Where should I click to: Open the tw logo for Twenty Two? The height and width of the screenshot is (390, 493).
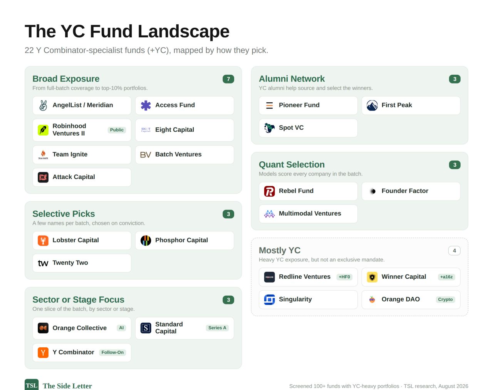(x=43, y=263)
